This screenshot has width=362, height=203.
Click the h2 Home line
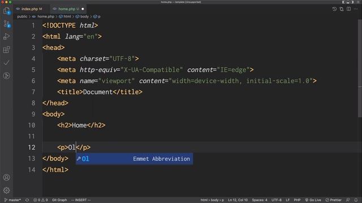tap(81, 125)
